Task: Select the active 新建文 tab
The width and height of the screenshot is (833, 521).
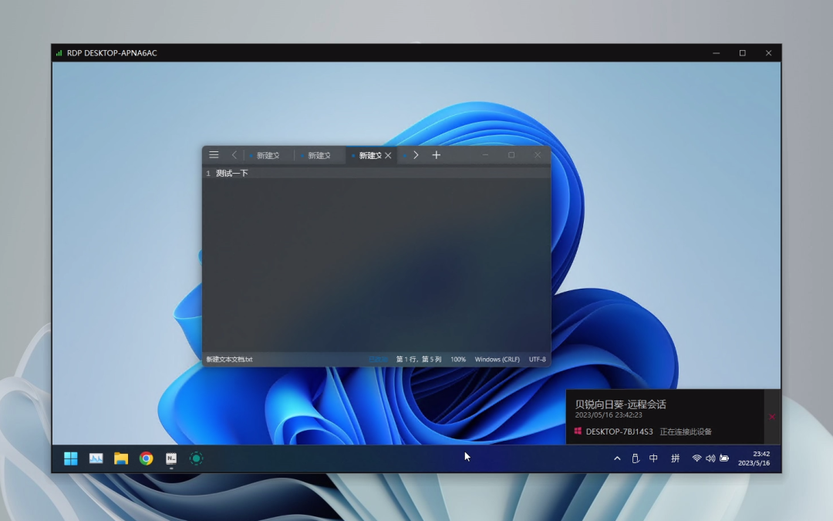Action: (370, 155)
